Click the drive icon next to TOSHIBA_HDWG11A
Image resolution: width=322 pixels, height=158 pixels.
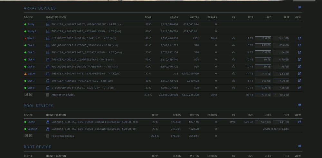point(48,60)
